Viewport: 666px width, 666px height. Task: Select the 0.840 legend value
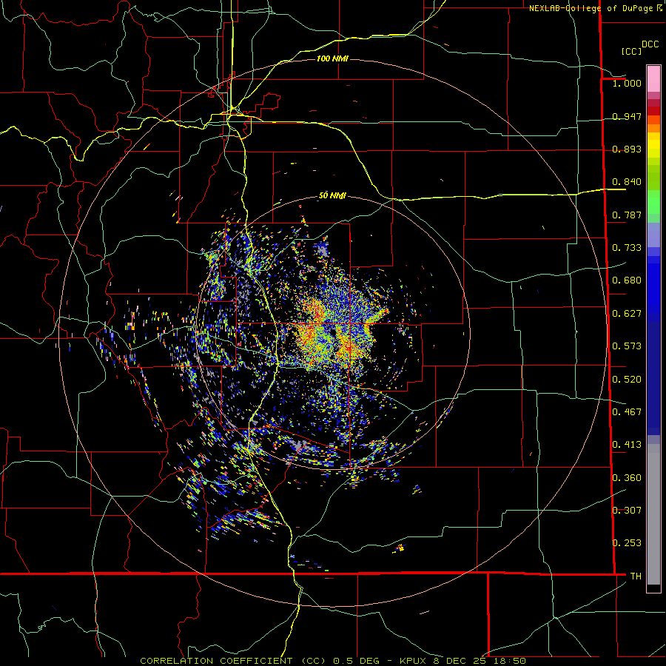point(627,182)
